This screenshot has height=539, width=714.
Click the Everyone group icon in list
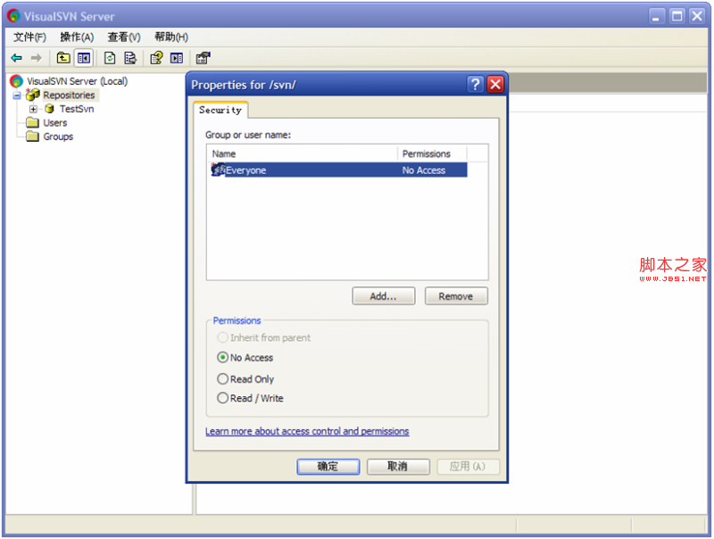218,170
